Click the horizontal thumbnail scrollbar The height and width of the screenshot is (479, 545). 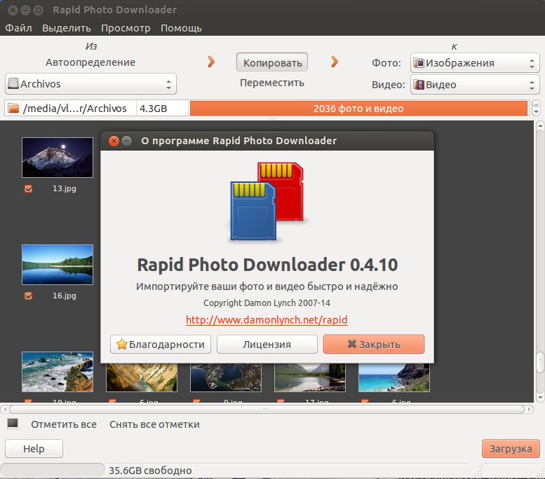[x=267, y=409]
